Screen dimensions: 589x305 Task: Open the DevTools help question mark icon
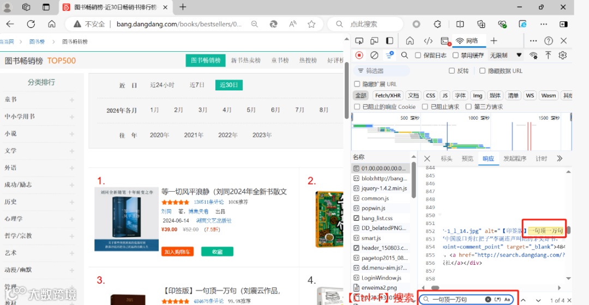[549, 40]
